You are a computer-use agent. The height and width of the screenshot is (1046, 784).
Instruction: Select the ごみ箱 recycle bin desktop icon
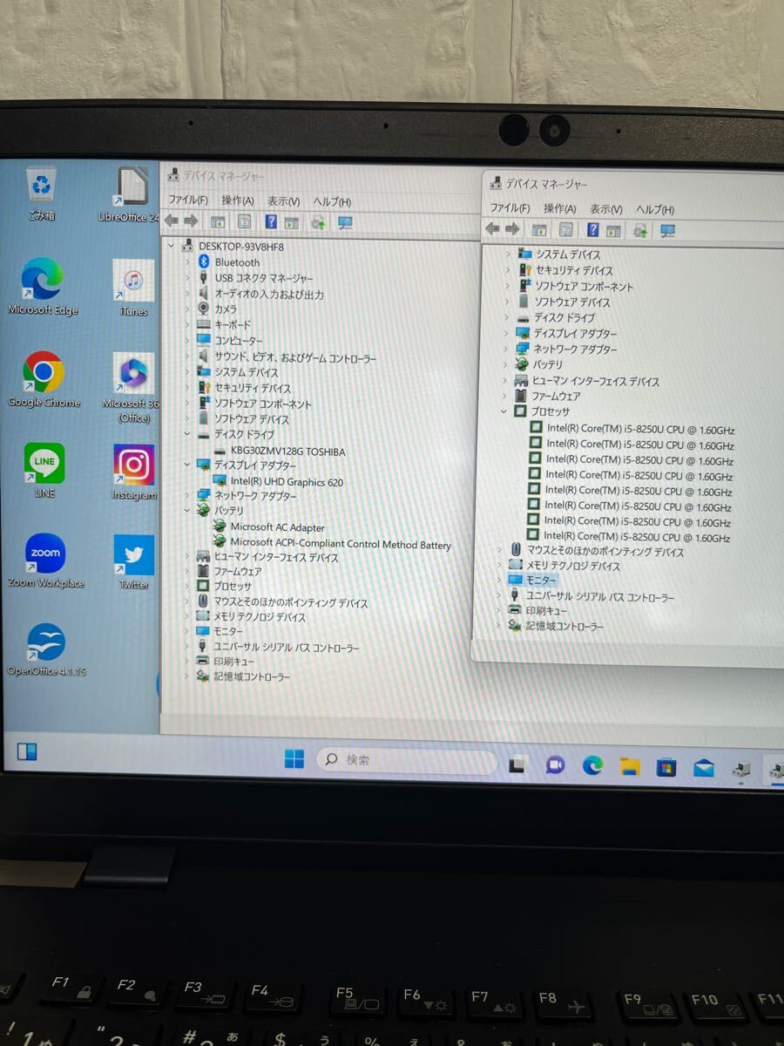point(41,195)
